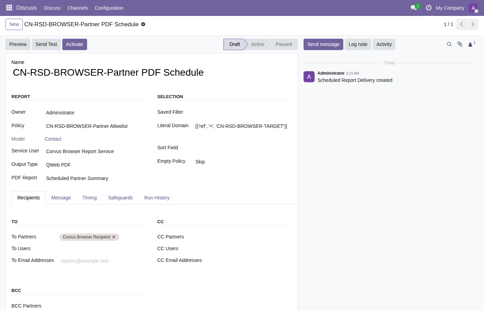Set status to Active in the statusbar
Viewport: 484px width, 311px height.
click(x=258, y=44)
